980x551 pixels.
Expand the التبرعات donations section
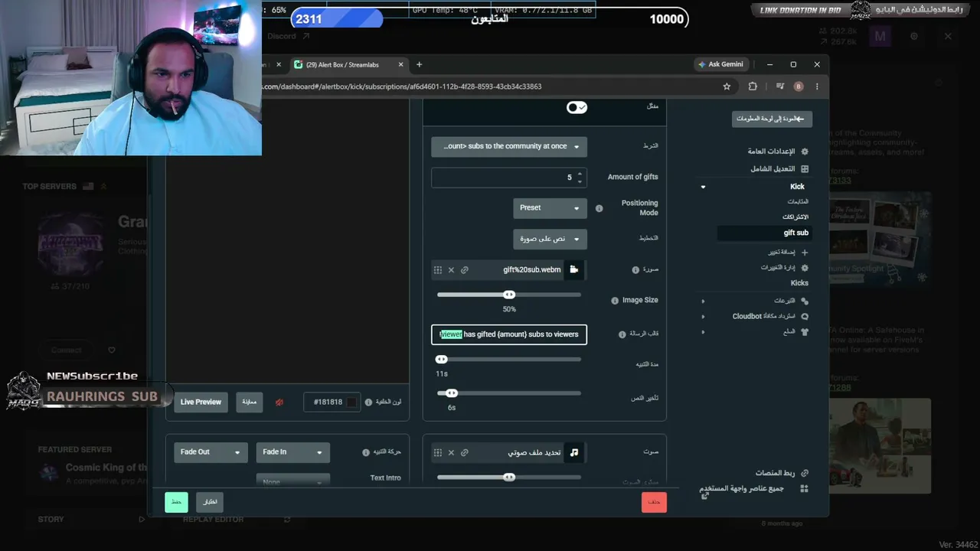pyautogui.click(x=703, y=301)
